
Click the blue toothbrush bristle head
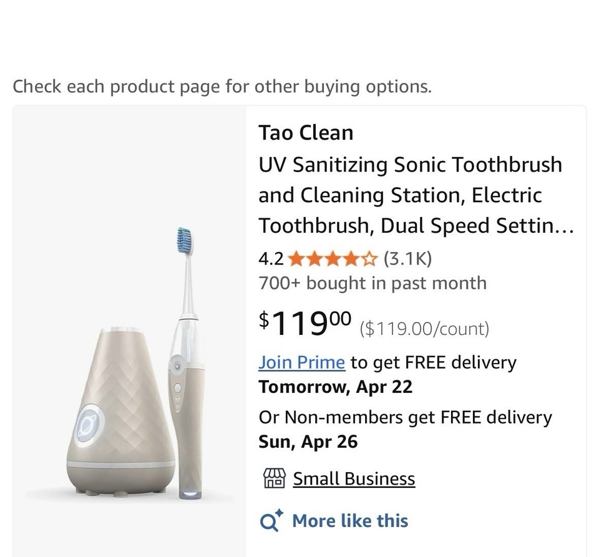tap(183, 239)
